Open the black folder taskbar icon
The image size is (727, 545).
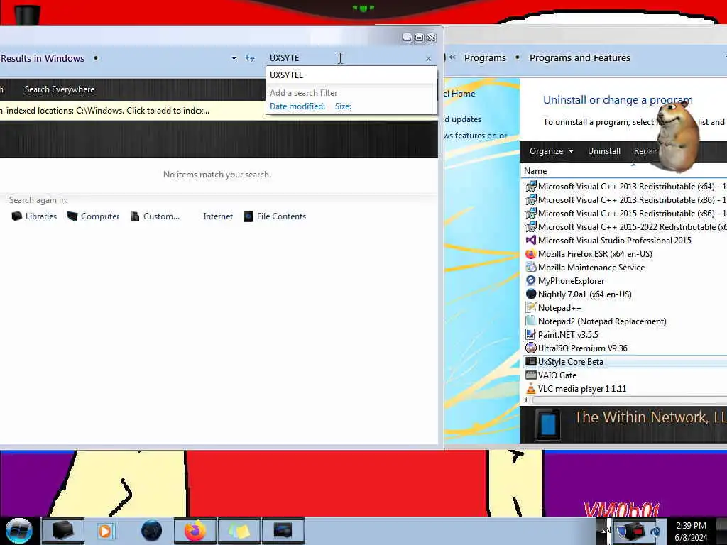pos(63,530)
